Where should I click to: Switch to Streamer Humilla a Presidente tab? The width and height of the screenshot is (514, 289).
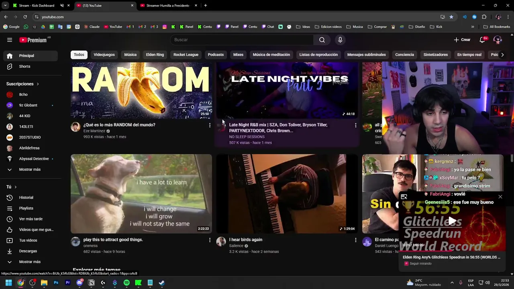[168, 6]
